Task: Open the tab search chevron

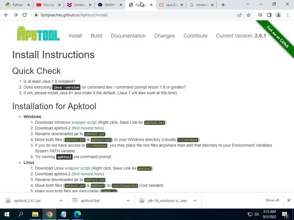Action: pos(248,4)
